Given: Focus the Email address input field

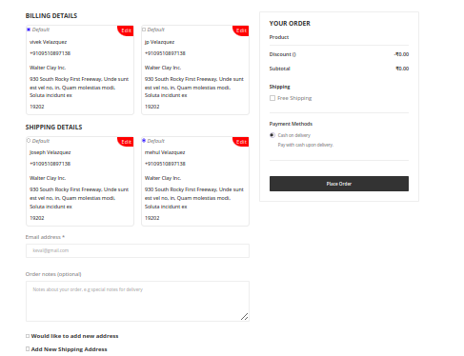Looking at the screenshot, I should (x=137, y=250).
